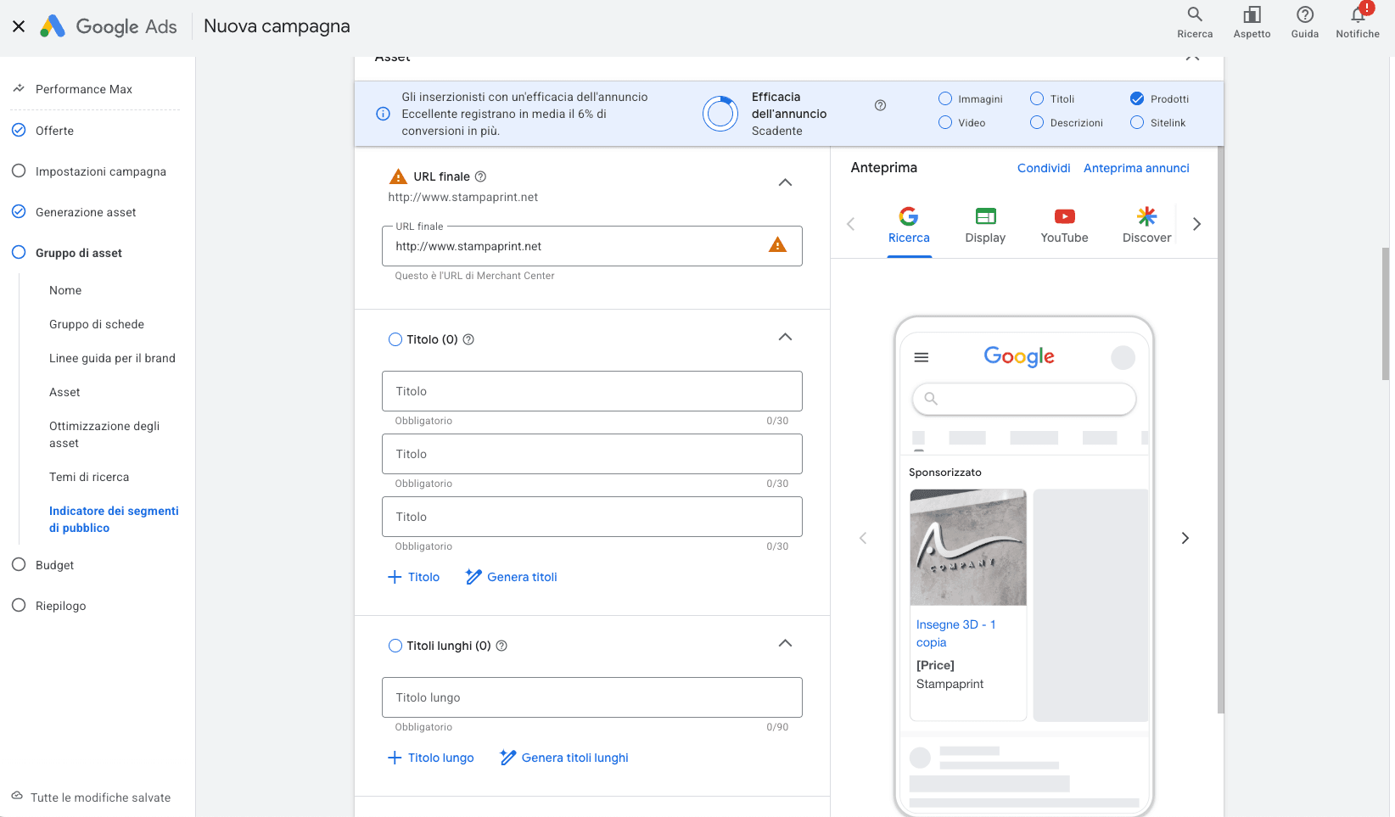Show previous preview channel tabs
Image resolution: width=1395 pixels, height=817 pixels.
pyautogui.click(x=851, y=224)
